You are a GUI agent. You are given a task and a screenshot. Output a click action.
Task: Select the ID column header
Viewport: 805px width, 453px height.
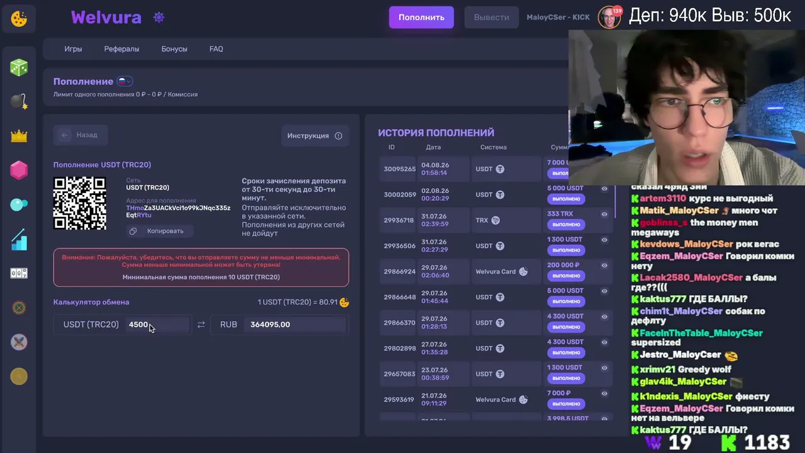coord(392,147)
